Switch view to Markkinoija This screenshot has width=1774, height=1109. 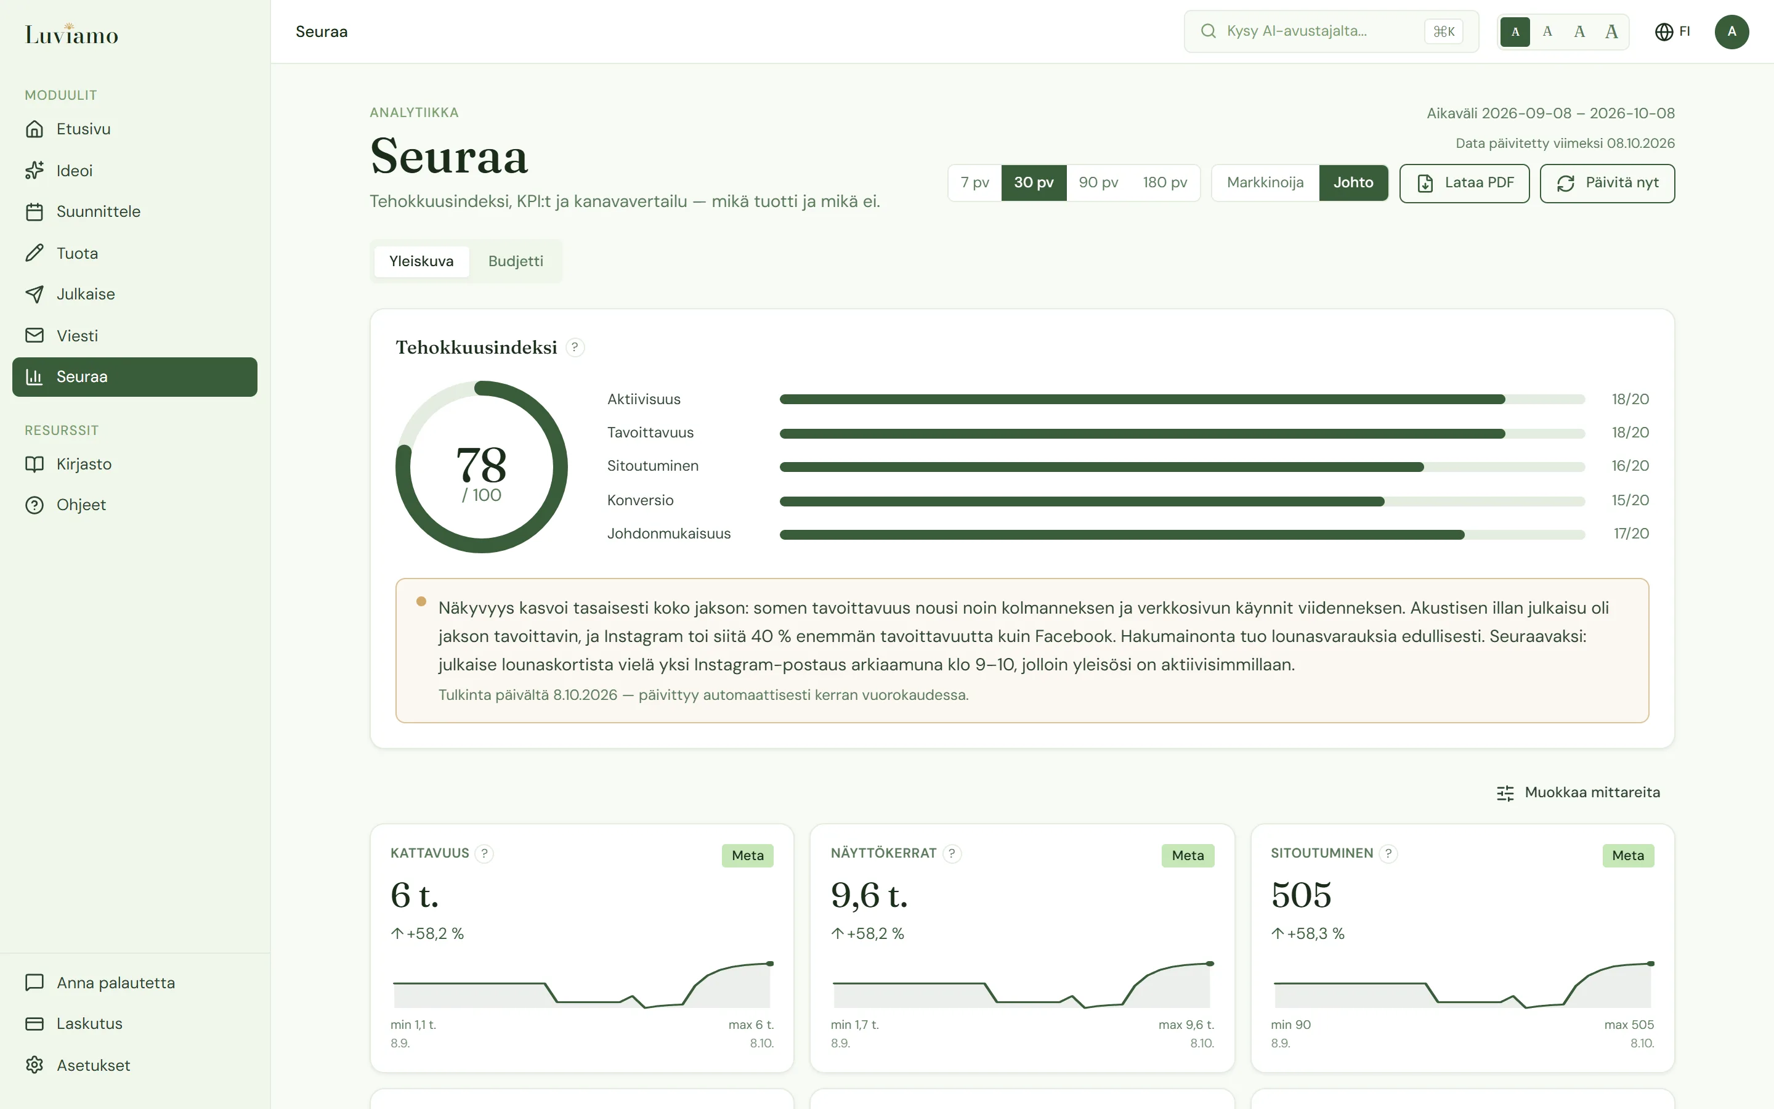tap(1265, 182)
